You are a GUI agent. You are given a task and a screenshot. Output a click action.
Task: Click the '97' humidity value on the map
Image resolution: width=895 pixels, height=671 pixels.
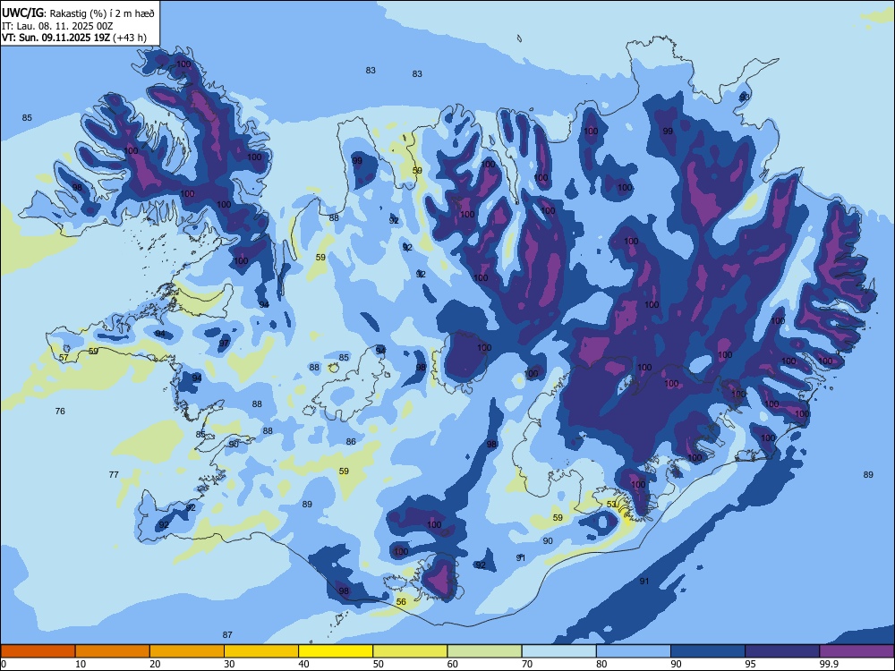coord(224,343)
